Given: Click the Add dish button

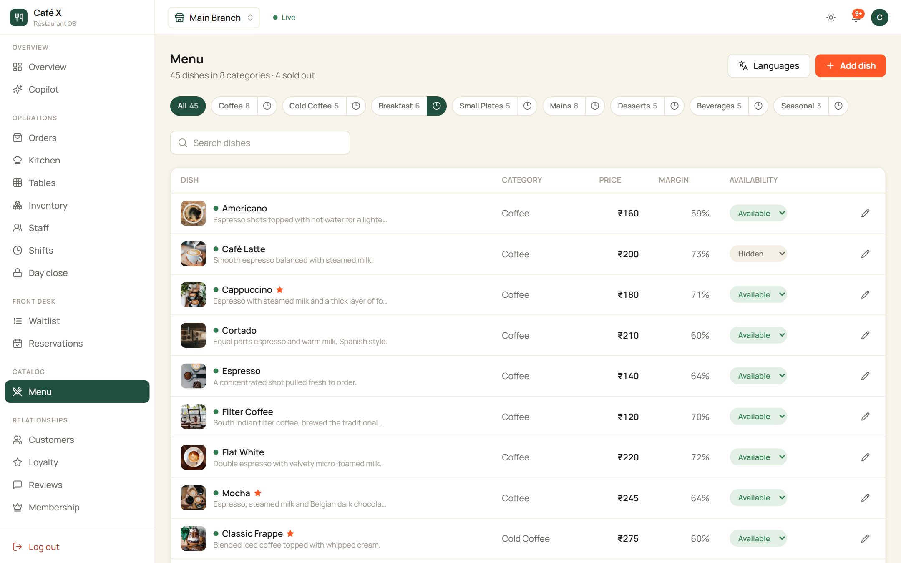Looking at the screenshot, I should pos(850,66).
